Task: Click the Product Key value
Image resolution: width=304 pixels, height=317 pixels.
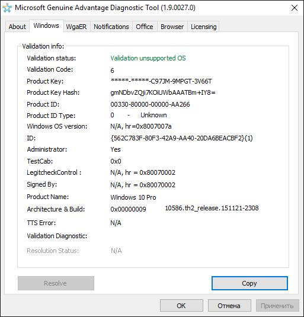Action: (x=161, y=81)
